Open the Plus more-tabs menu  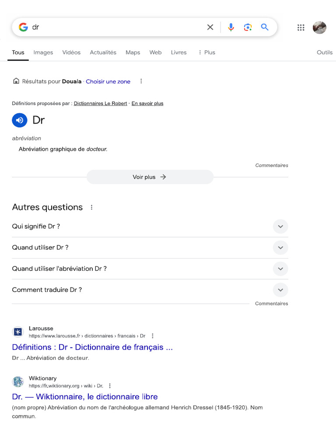[x=206, y=52]
